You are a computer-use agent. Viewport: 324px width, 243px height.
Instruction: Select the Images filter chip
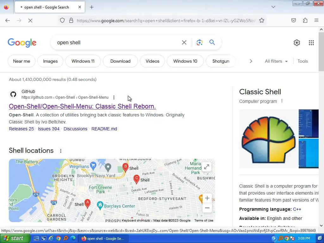50,61
